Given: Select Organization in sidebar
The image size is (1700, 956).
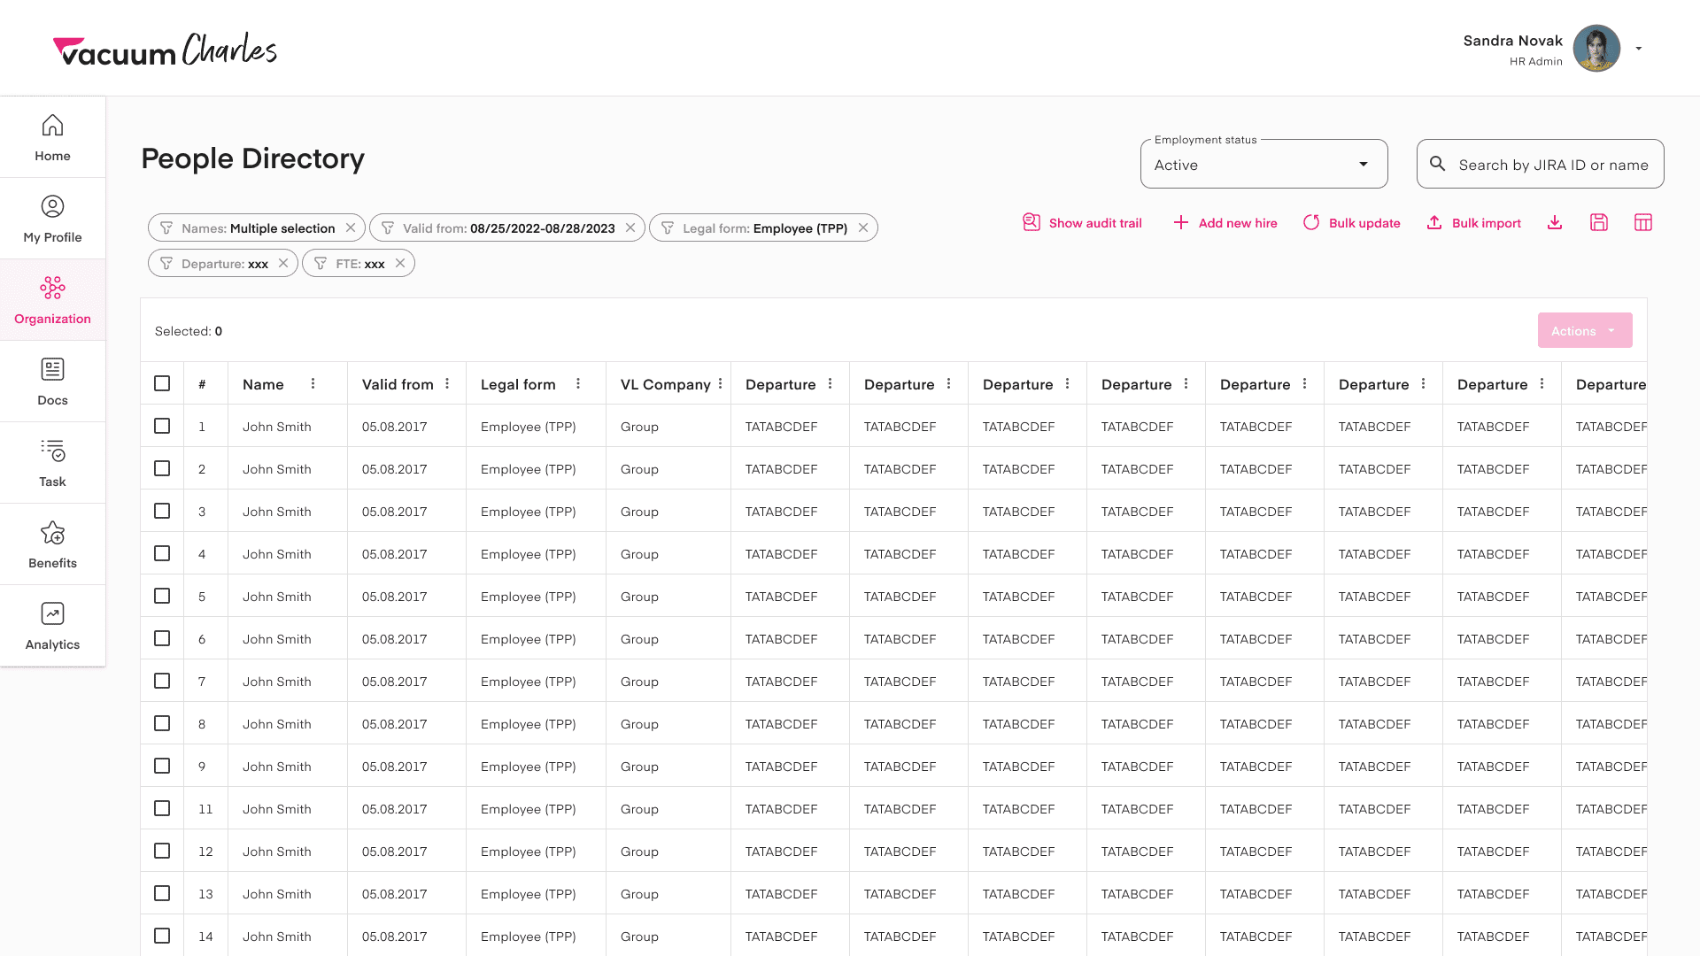Looking at the screenshot, I should (x=53, y=300).
